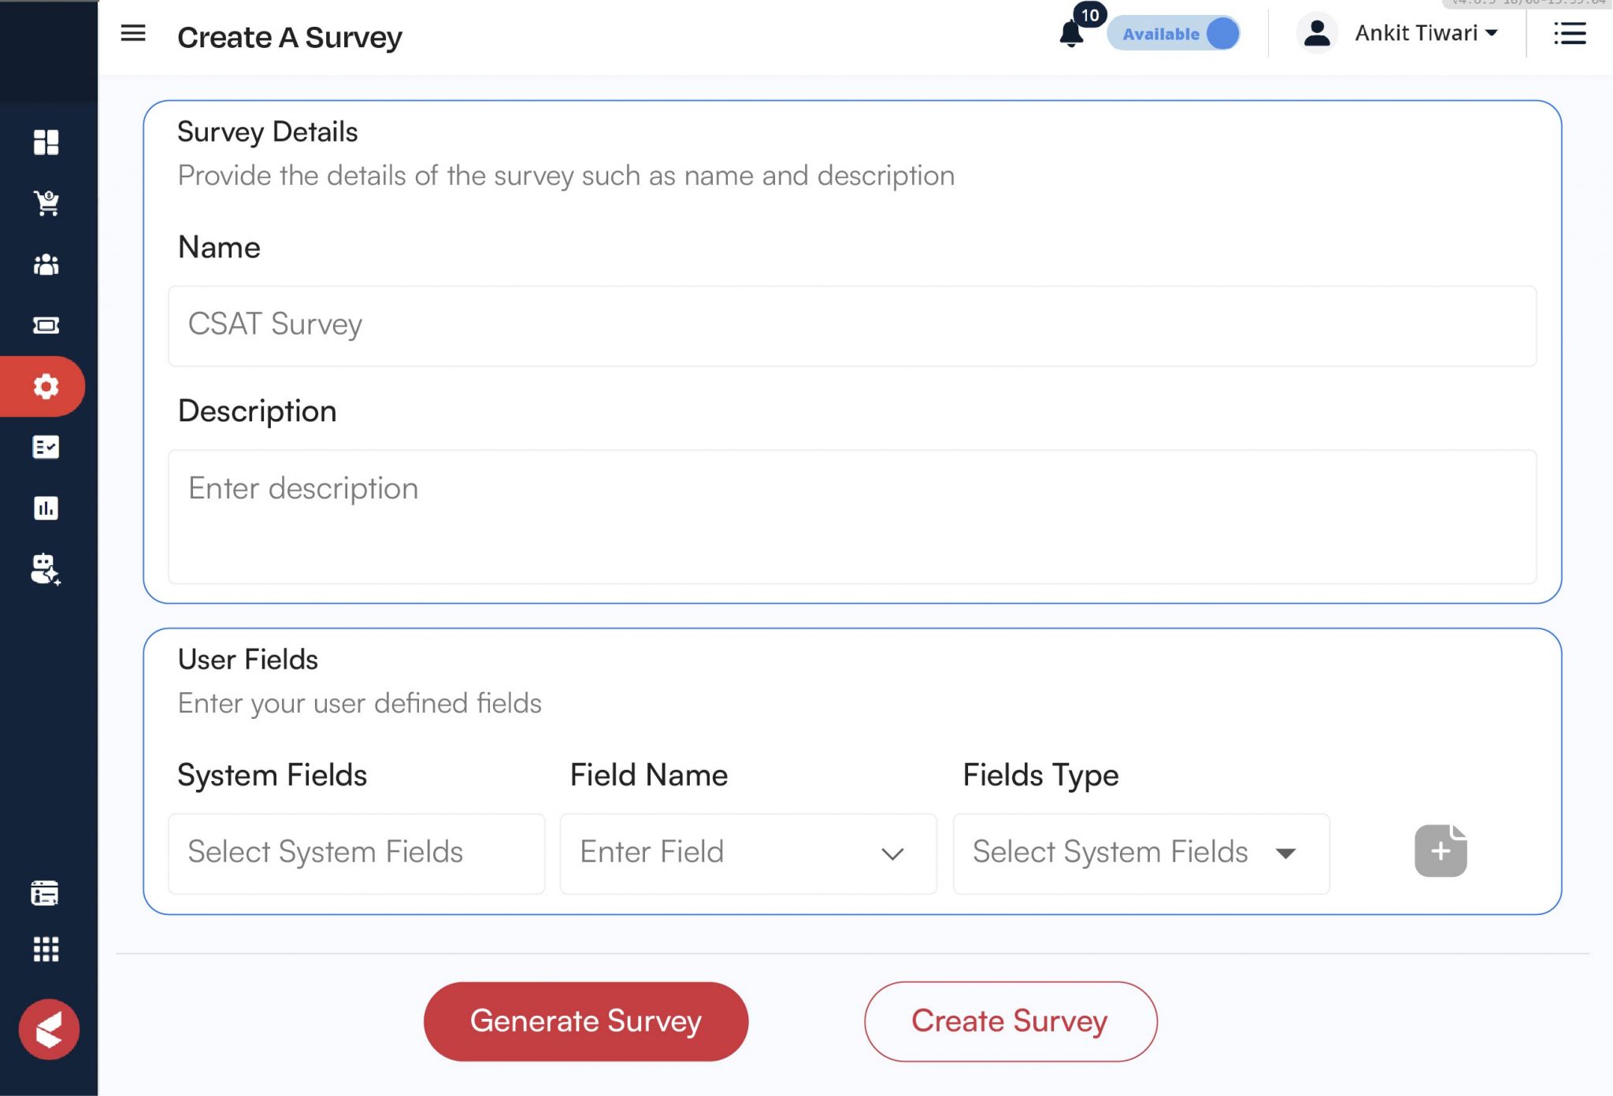The height and width of the screenshot is (1096, 1613).
Task: Select the highlighted settings gear icon
Action: pyautogui.click(x=47, y=387)
